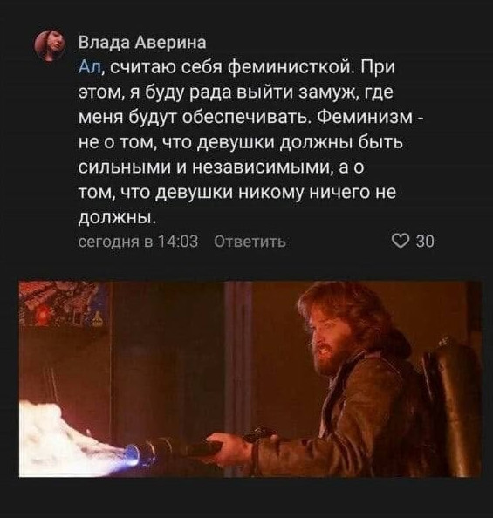Screen dimensions: 493x518
Task: Click the last comment line должны.
Action: click(x=117, y=217)
